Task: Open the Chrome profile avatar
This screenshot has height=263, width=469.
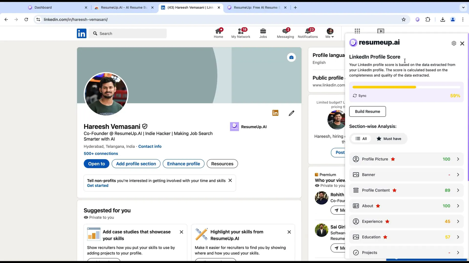Action: (x=453, y=20)
